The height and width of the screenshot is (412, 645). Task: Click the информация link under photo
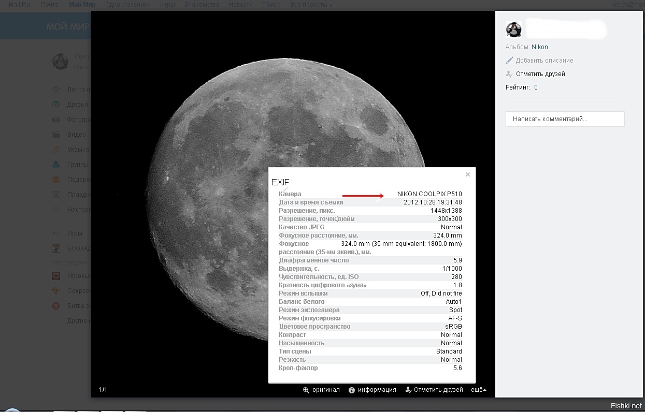point(377,390)
